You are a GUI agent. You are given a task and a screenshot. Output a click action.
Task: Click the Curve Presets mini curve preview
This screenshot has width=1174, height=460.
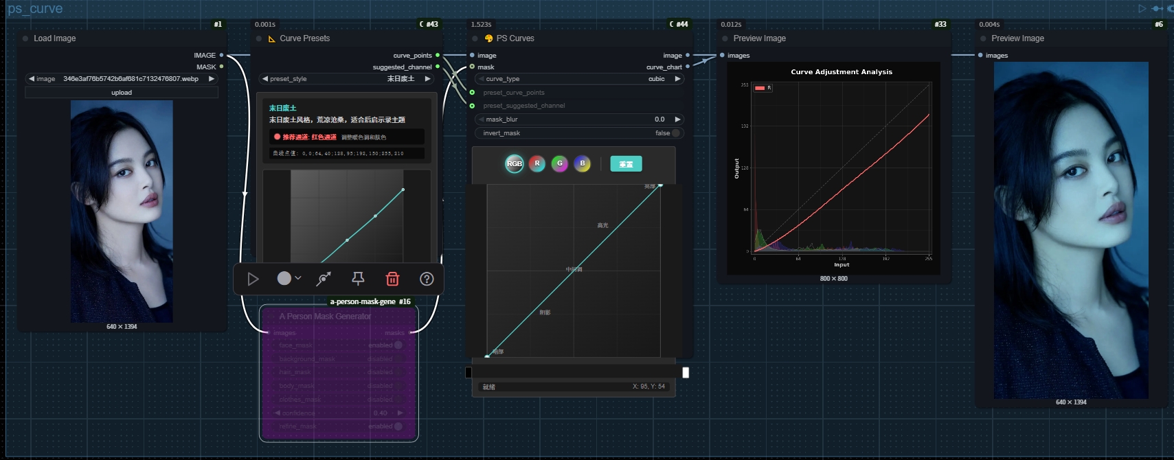[347, 216]
